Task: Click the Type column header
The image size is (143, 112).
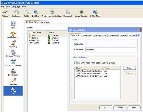Action: click(x=110, y=68)
